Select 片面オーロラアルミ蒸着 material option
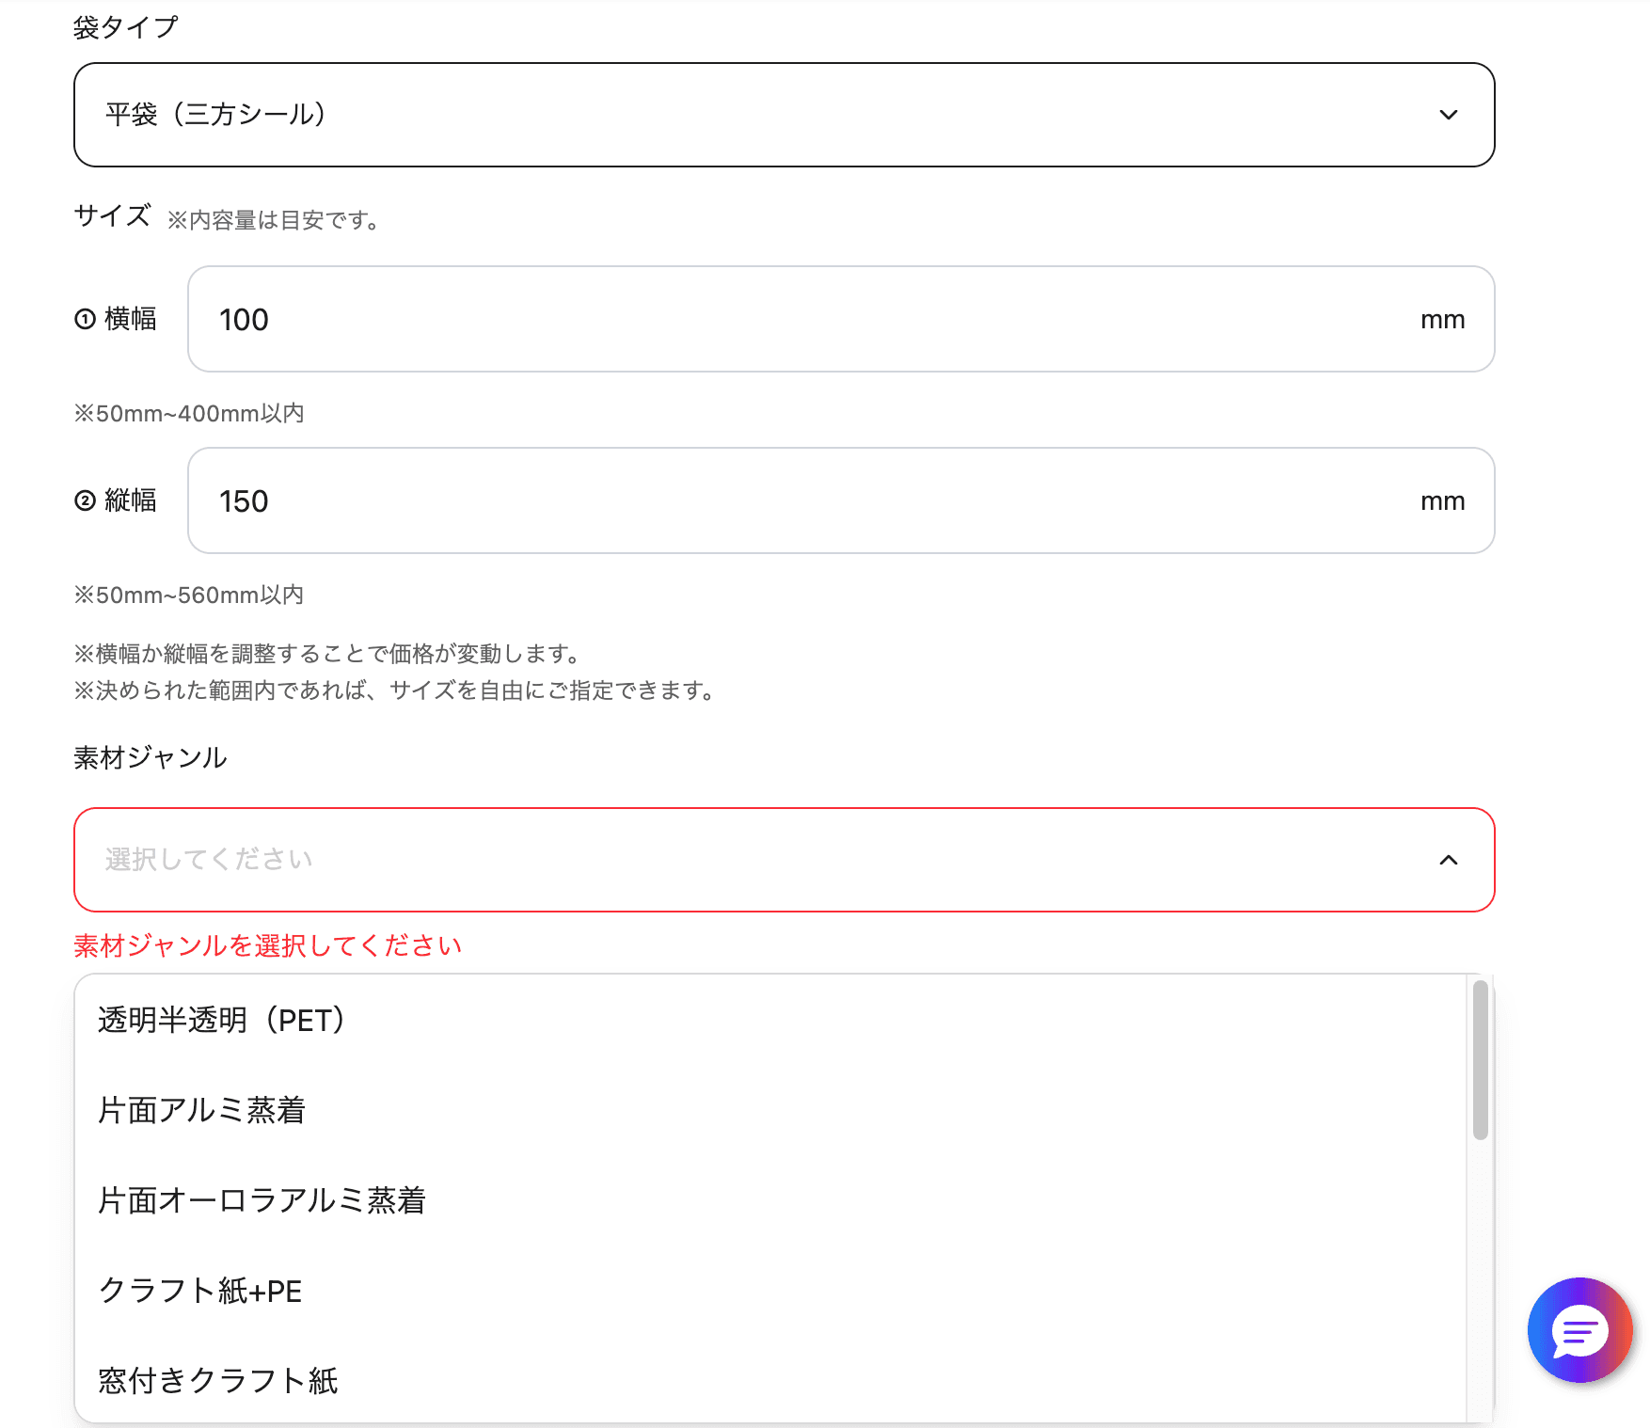Screen dimensions: 1650x1428 263,1200
